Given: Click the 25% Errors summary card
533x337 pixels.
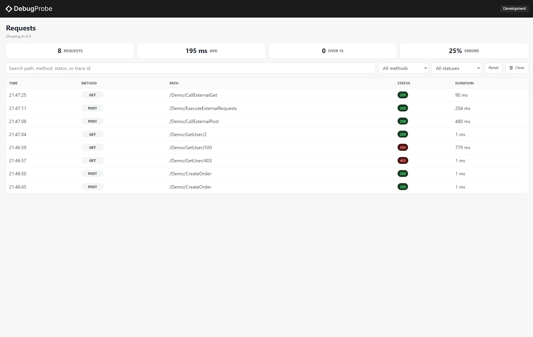Looking at the screenshot, I should click(464, 51).
